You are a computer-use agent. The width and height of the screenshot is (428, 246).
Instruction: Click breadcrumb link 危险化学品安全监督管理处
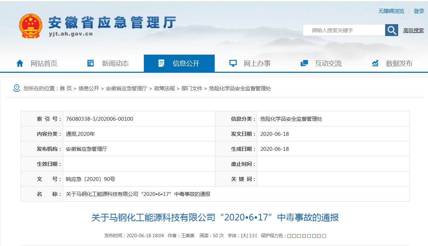point(240,89)
